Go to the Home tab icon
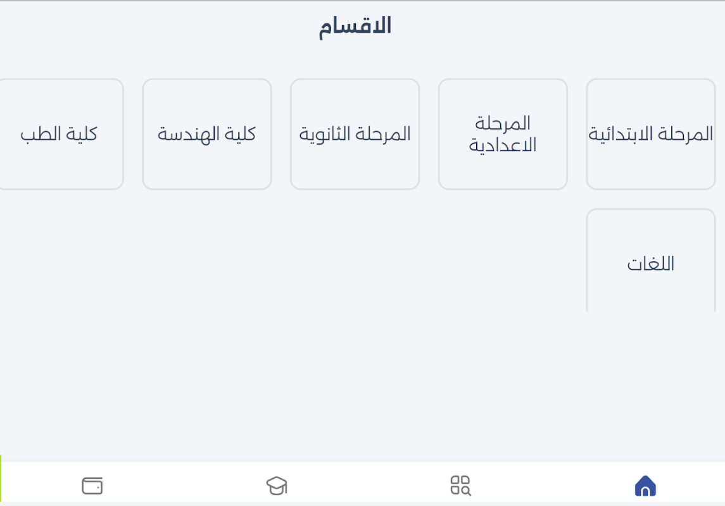Viewport: 725px width, 506px height. (x=645, y=486)
